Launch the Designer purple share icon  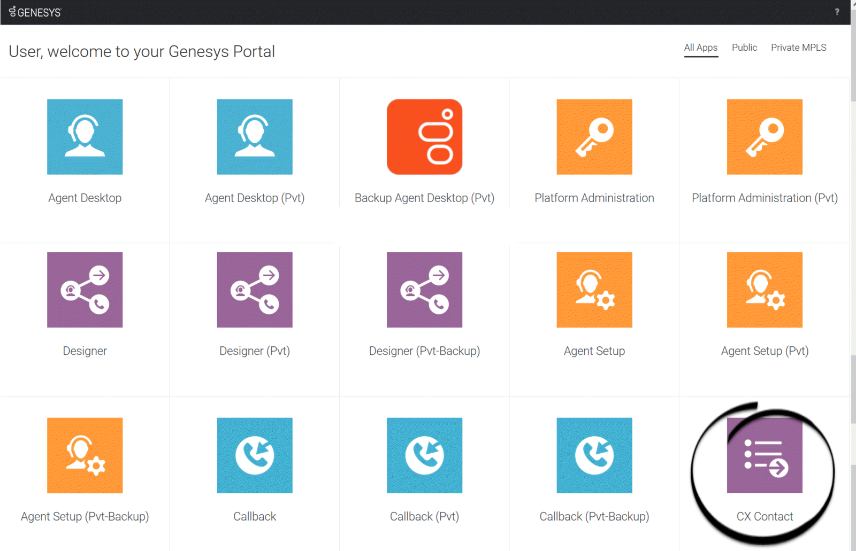point(85,290)
